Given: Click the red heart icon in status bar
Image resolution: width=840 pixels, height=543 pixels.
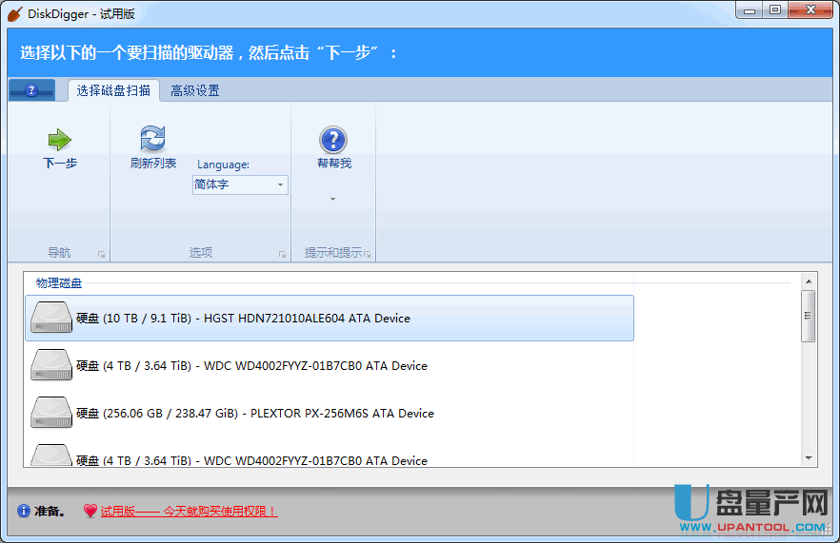Looking at the screenshot, I should (90, 511).
